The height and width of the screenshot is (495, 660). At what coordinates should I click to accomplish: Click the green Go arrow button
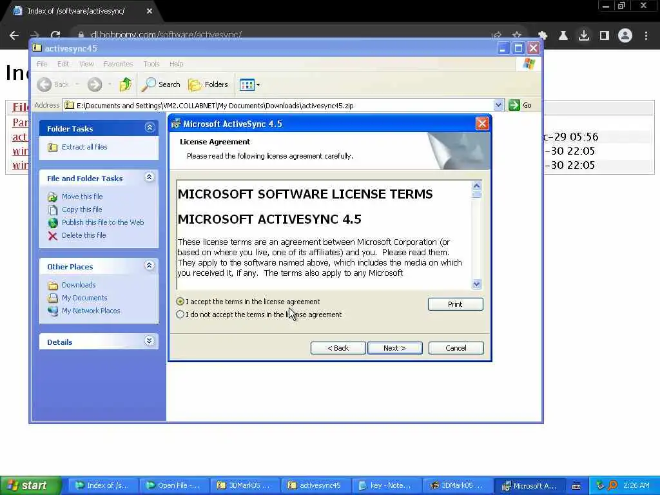coord(514,105)
